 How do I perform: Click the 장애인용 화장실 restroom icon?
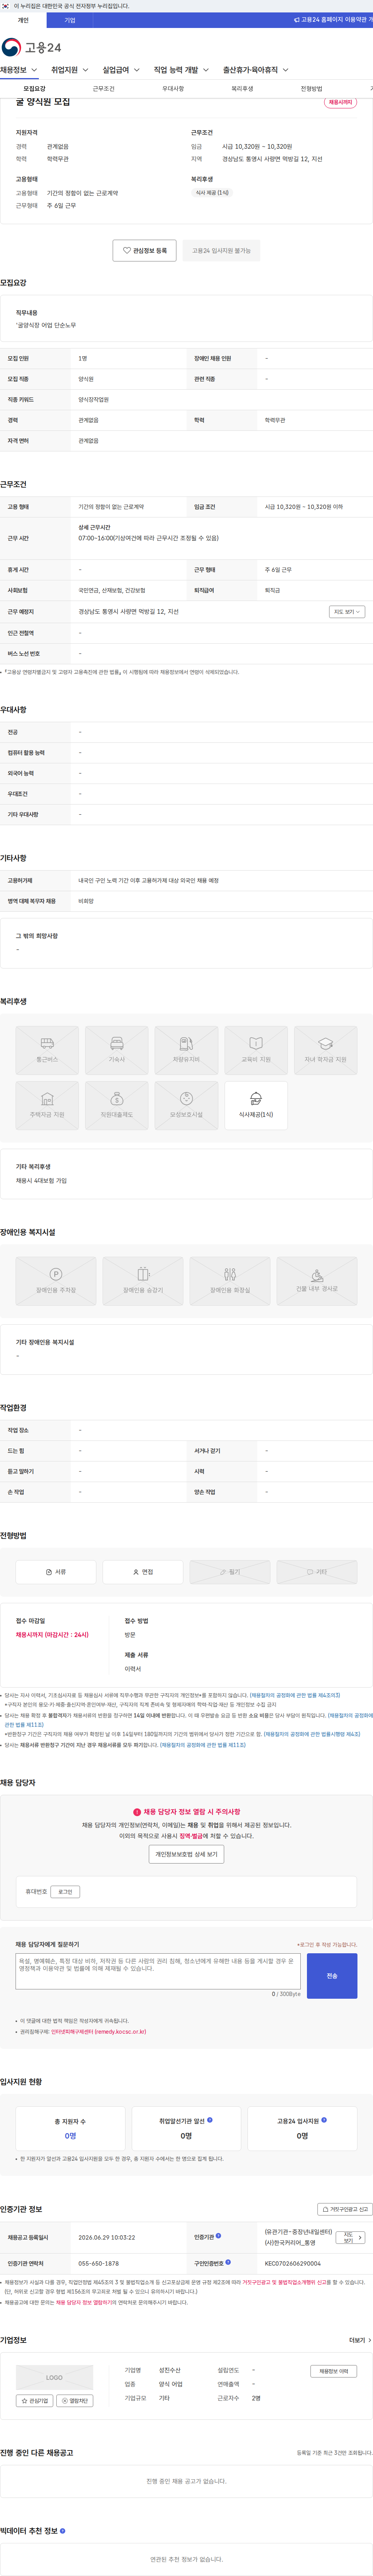pyautogui.click(x=230, y=1281)
